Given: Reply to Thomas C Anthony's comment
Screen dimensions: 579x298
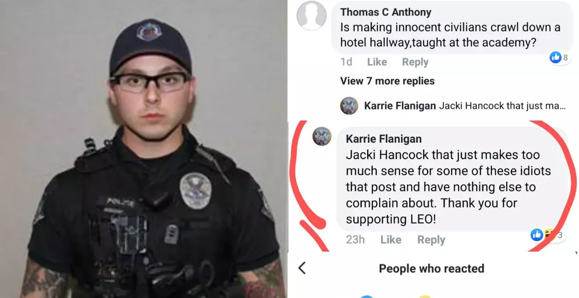Looking at the screenshot, I should tap(415, 62).
